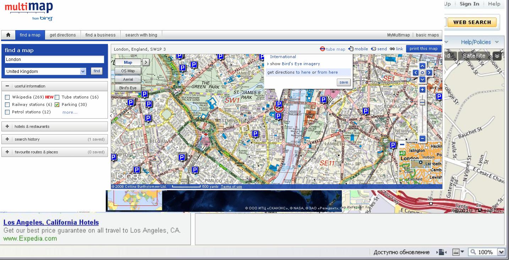Click the WEB SEARCH button

coord(472,22)
